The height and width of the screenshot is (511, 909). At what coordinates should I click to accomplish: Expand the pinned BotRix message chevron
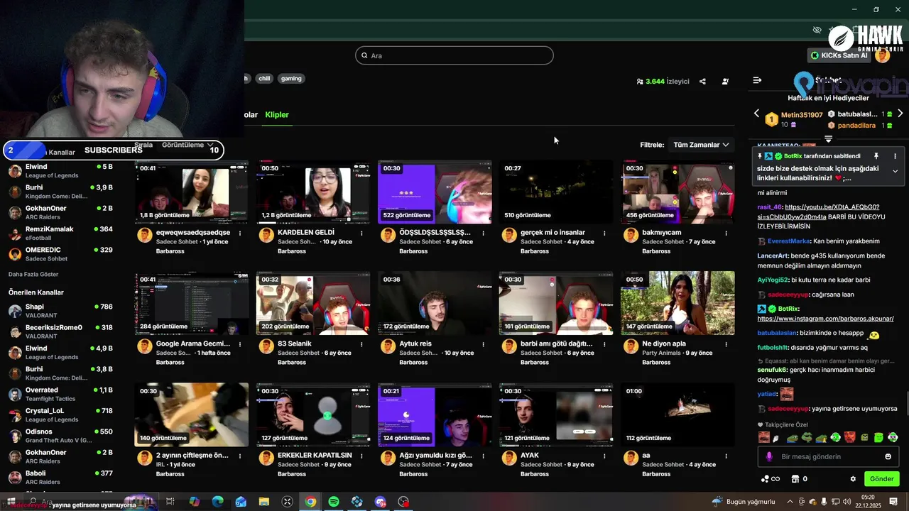pos(895,171)
